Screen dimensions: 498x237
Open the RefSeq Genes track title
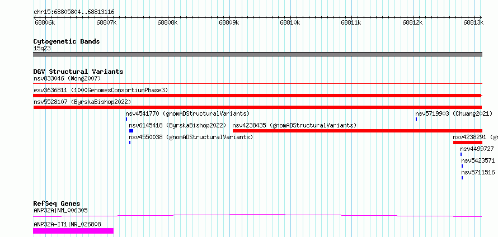click(x=57, y=203)
